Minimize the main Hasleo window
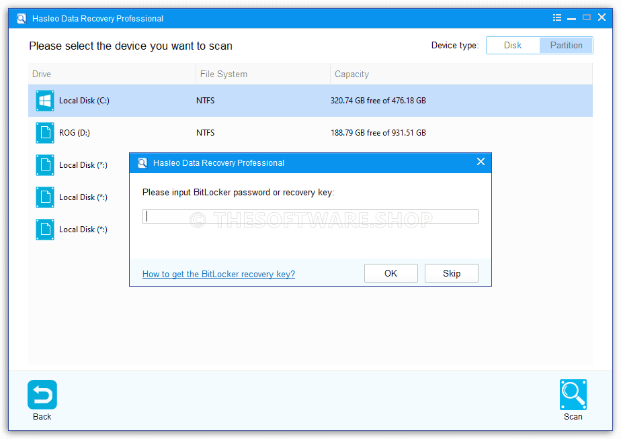Image resolution: width=621 pixels, height=439 pixels. [x=571, y=18]
